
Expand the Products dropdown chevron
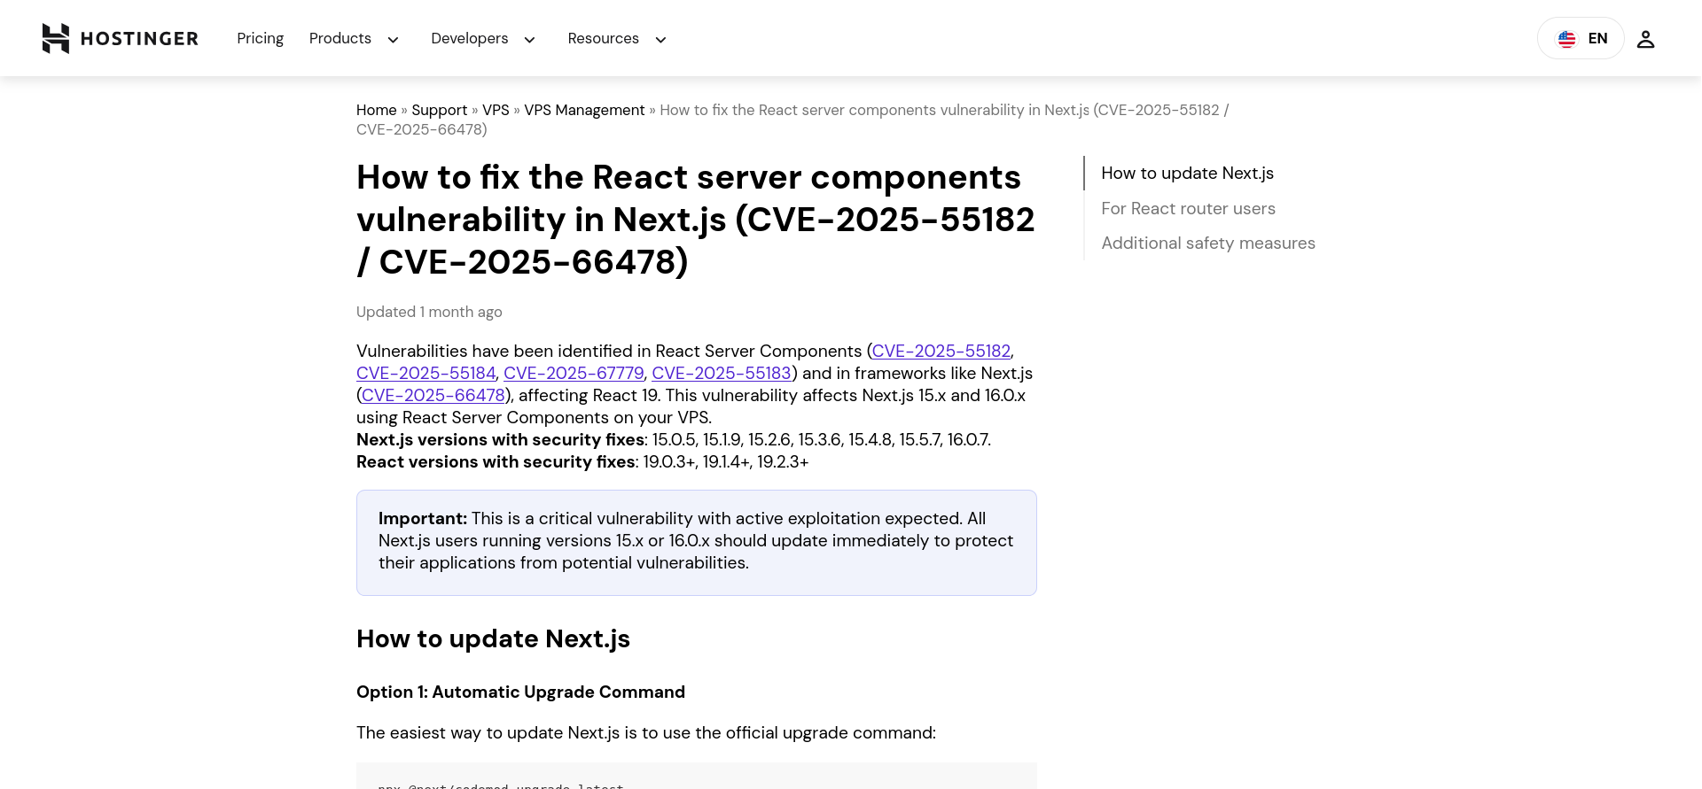click(x=394, y=40)
